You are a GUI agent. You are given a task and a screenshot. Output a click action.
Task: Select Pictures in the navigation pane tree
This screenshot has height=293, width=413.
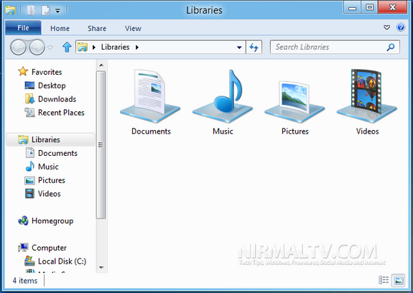click(x=45, y=180)
